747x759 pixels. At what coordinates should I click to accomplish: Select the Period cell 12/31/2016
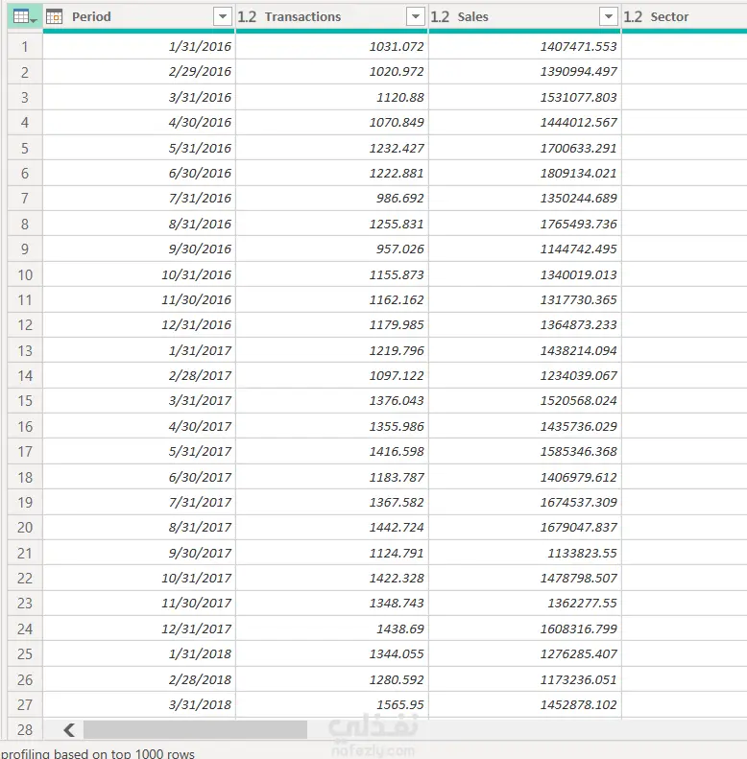pos(139,325)
